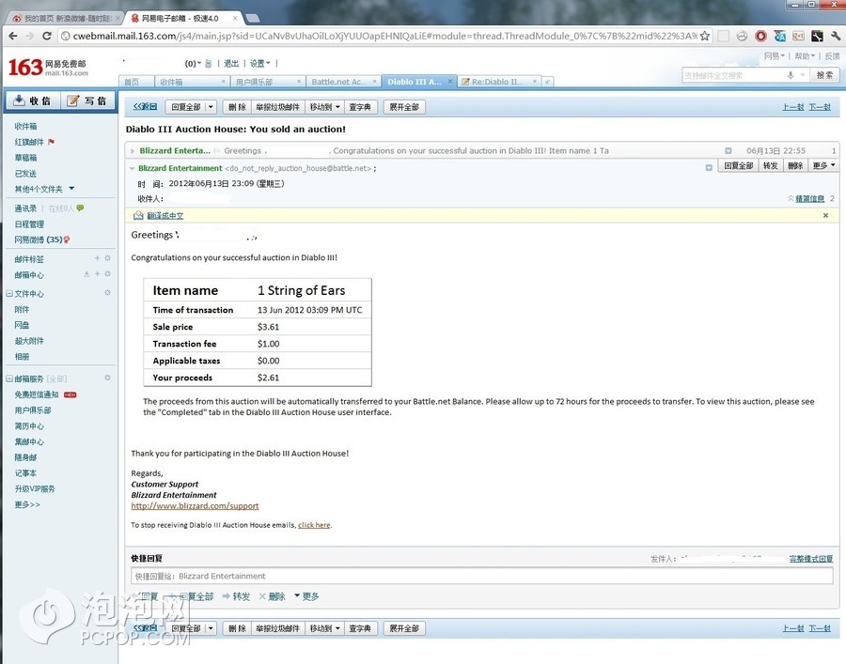The width and height of the screenshot is (846, 664).
Task: Click the gear icon beside 邮件标签
Action: click(x=107, y=258)
